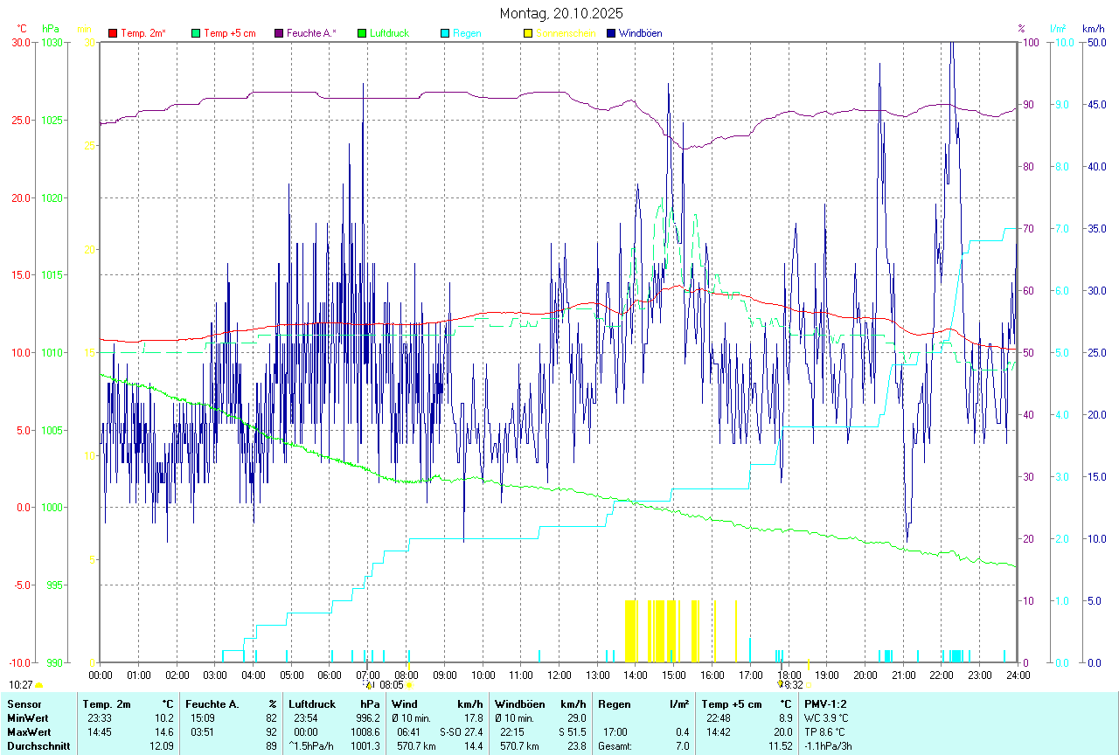The width and height of the screenshot is (1119, 755).
Task: Click the Regen legend label text
Action: pyautogui.click(x=467, y=33)
